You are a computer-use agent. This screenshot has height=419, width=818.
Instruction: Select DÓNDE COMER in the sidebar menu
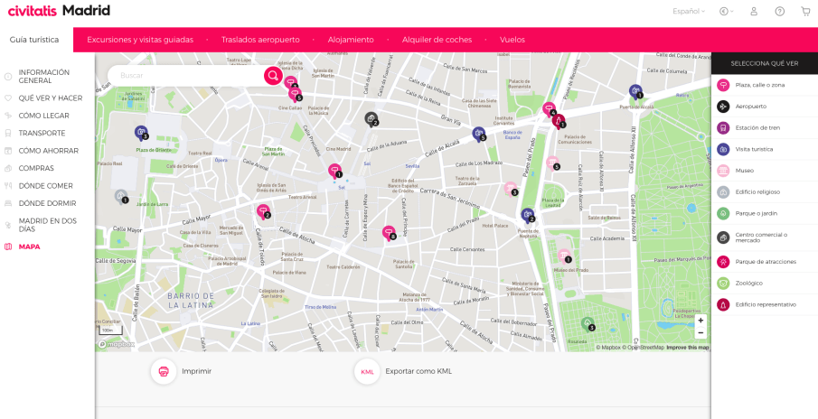tap(45, 186)
